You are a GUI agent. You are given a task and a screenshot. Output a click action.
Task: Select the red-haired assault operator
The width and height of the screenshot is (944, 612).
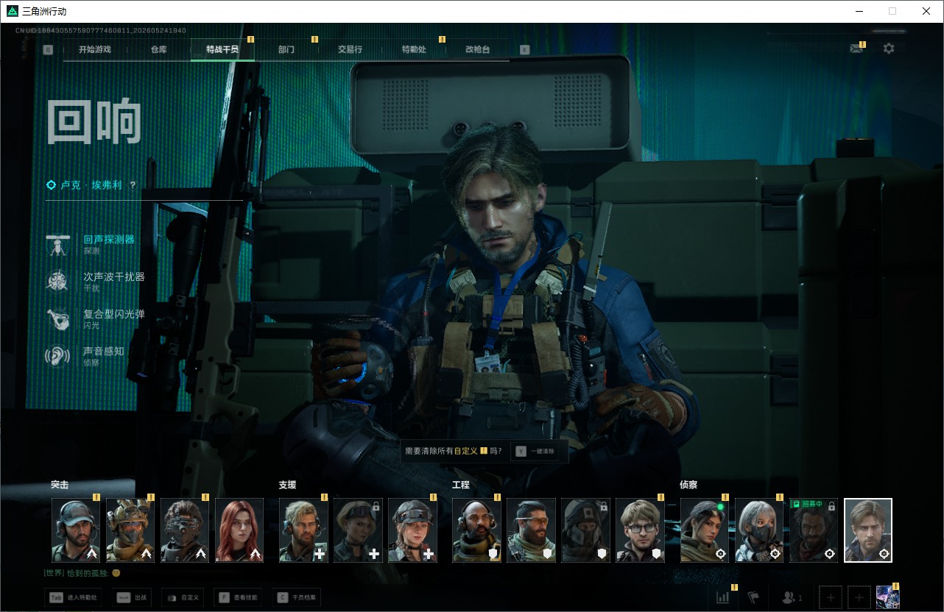coord(239,530)
